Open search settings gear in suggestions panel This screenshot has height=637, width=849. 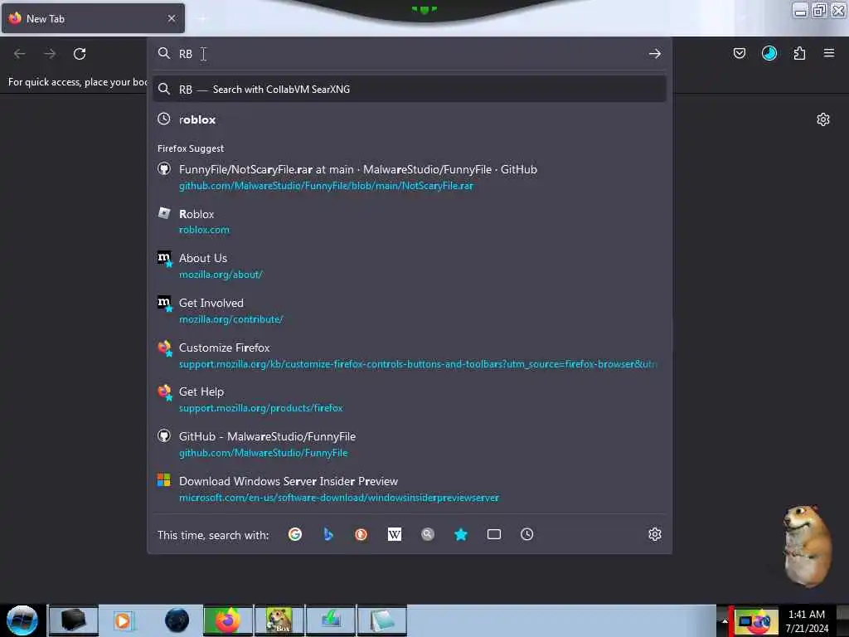pos(655,534)
